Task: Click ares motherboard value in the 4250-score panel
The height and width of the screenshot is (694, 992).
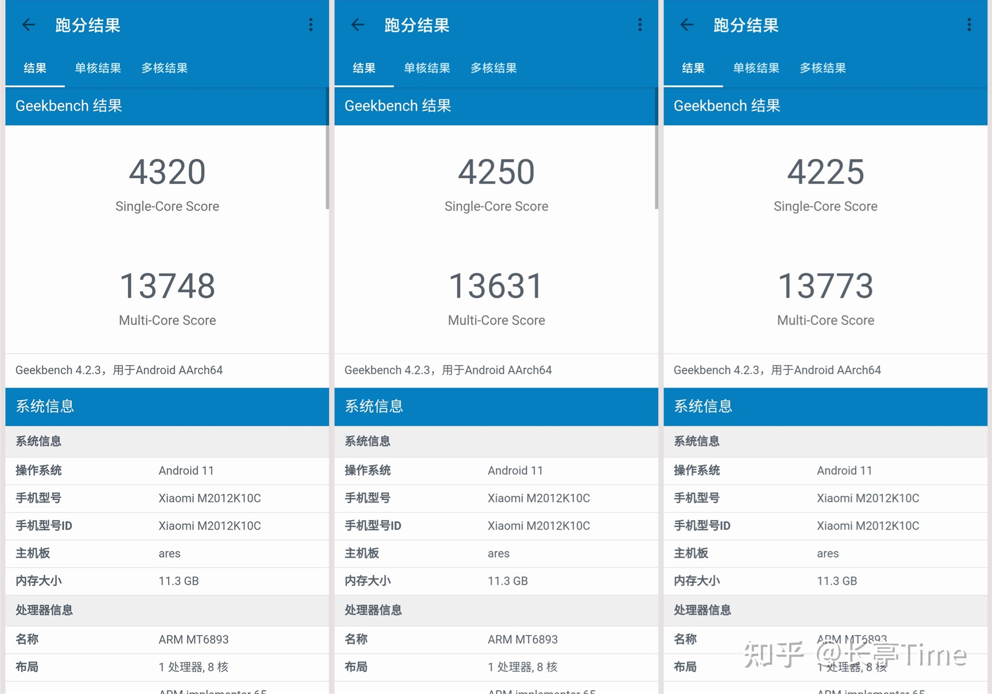Action: pos(499,553)
